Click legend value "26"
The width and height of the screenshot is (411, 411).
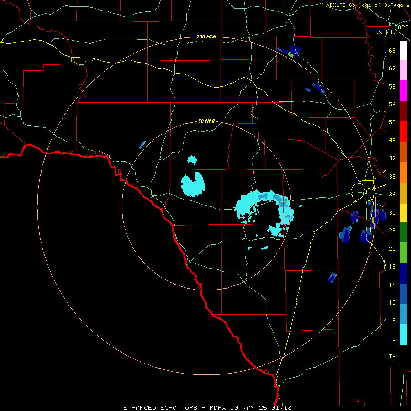click(x=392, y=231)
